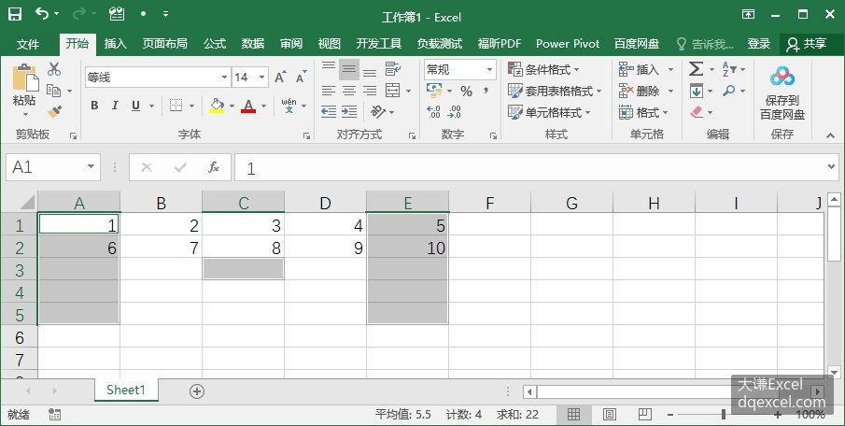Apply percent style format

(x=466, y=92)
